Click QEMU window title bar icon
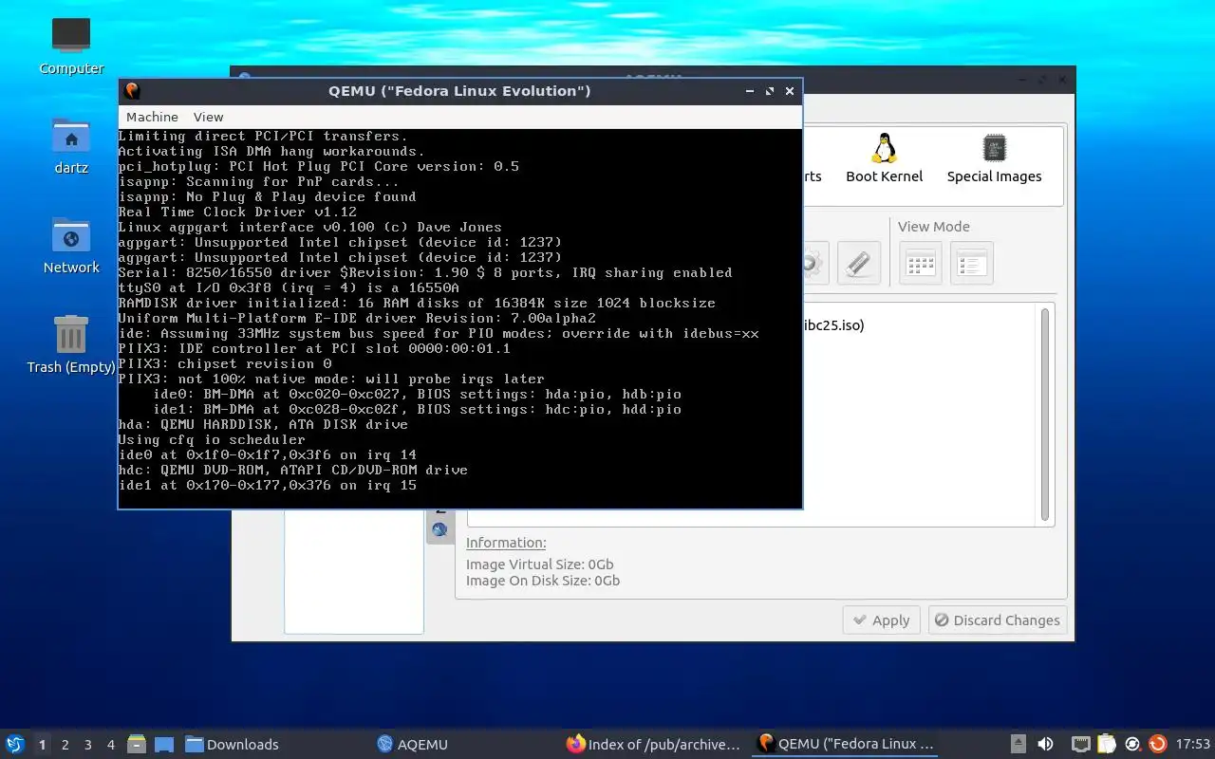1215x759 pixels. 132,91
